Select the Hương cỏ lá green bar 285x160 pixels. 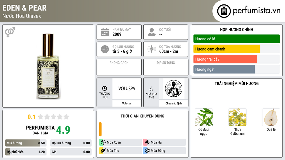coord(237,39)
